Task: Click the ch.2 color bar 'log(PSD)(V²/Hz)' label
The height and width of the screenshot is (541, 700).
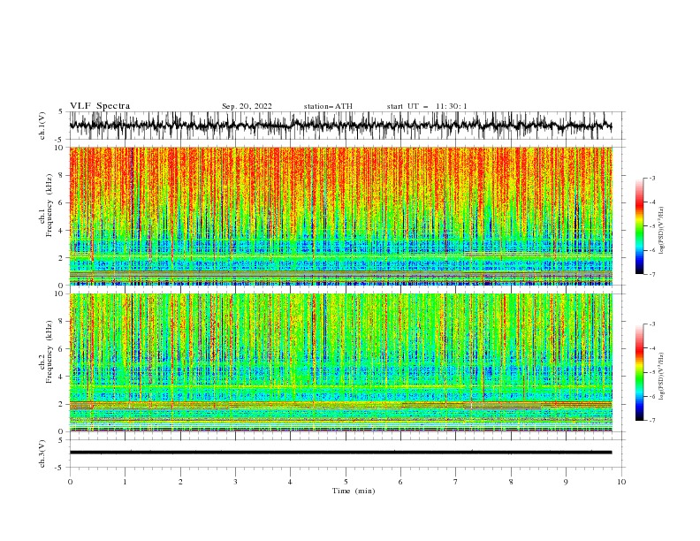Action: tap(661, 377)
